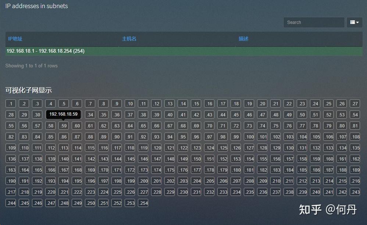Screen dimensions: 367x225
Task: Click the .109 address box
Action: (x=11, y=148)
